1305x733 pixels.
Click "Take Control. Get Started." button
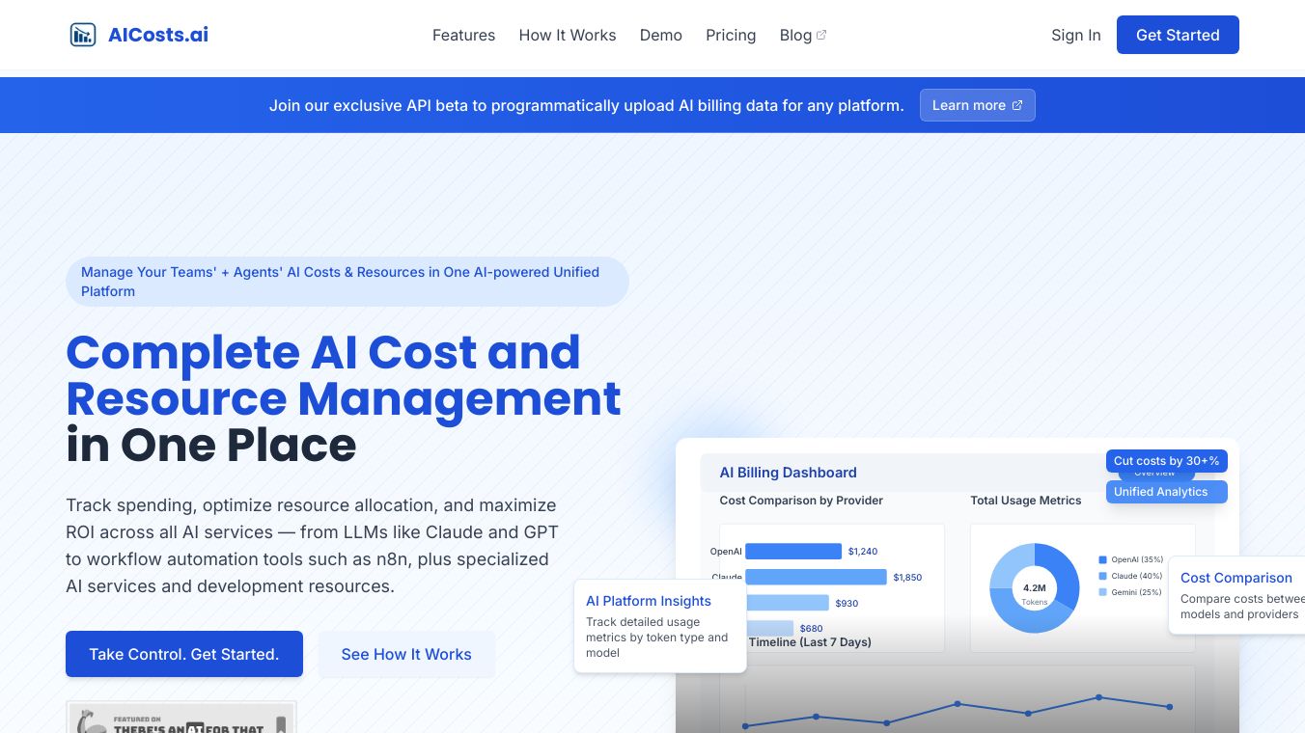coord(184,654)
